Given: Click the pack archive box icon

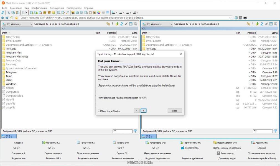Looking at the screenshot, I should 45,13.
